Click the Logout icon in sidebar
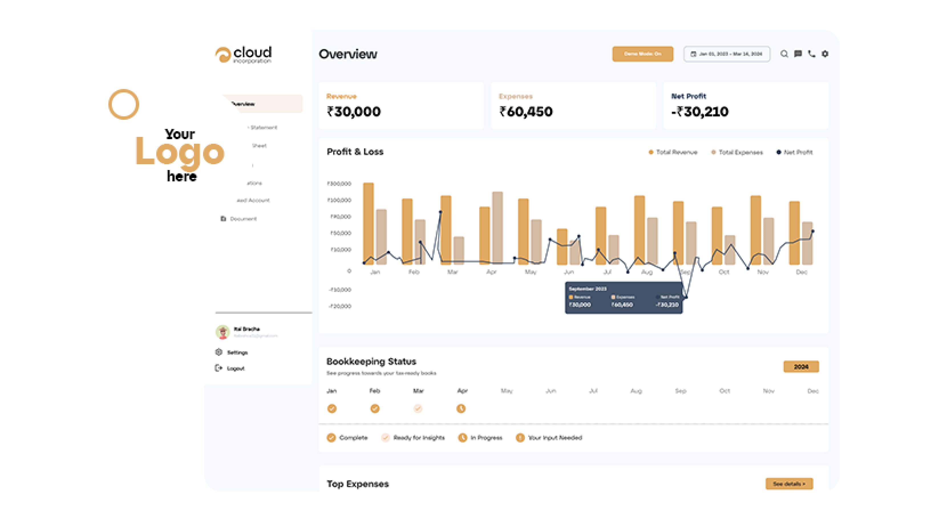 (x=218, y=368)
